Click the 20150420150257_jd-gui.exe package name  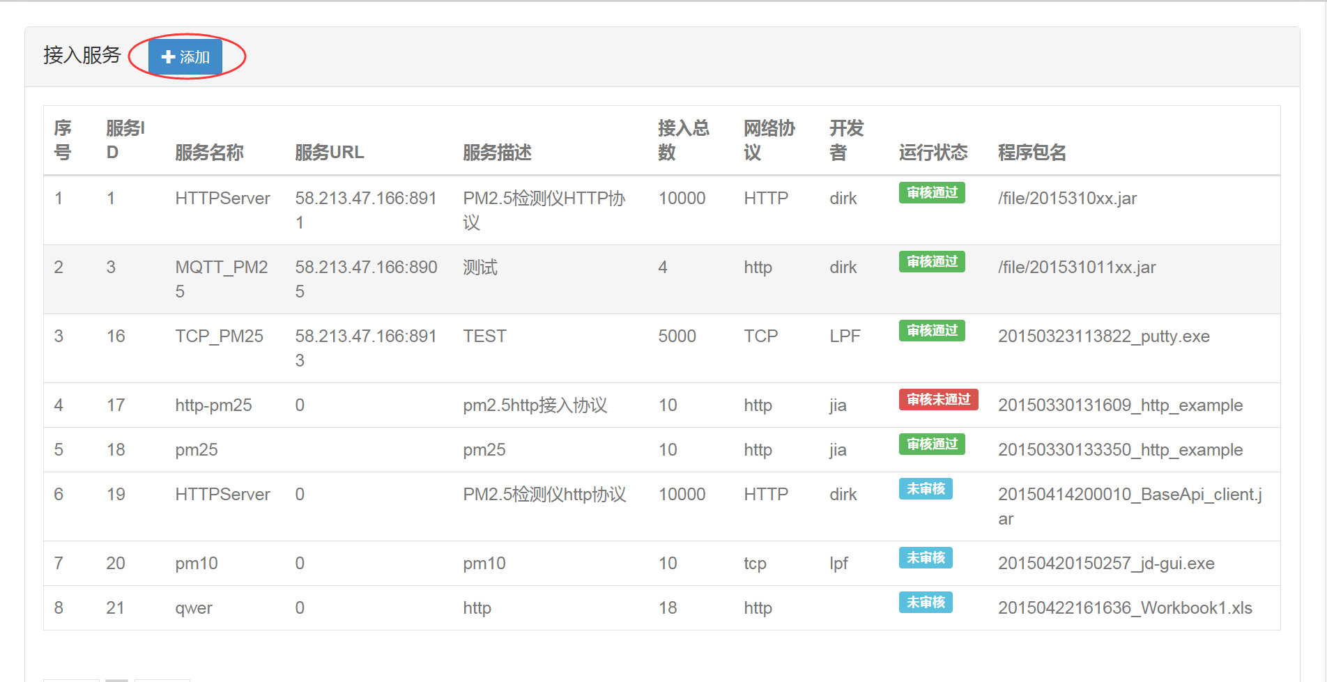[1105, 564]
